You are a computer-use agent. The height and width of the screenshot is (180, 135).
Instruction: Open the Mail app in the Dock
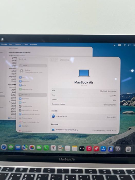point(18,147)
